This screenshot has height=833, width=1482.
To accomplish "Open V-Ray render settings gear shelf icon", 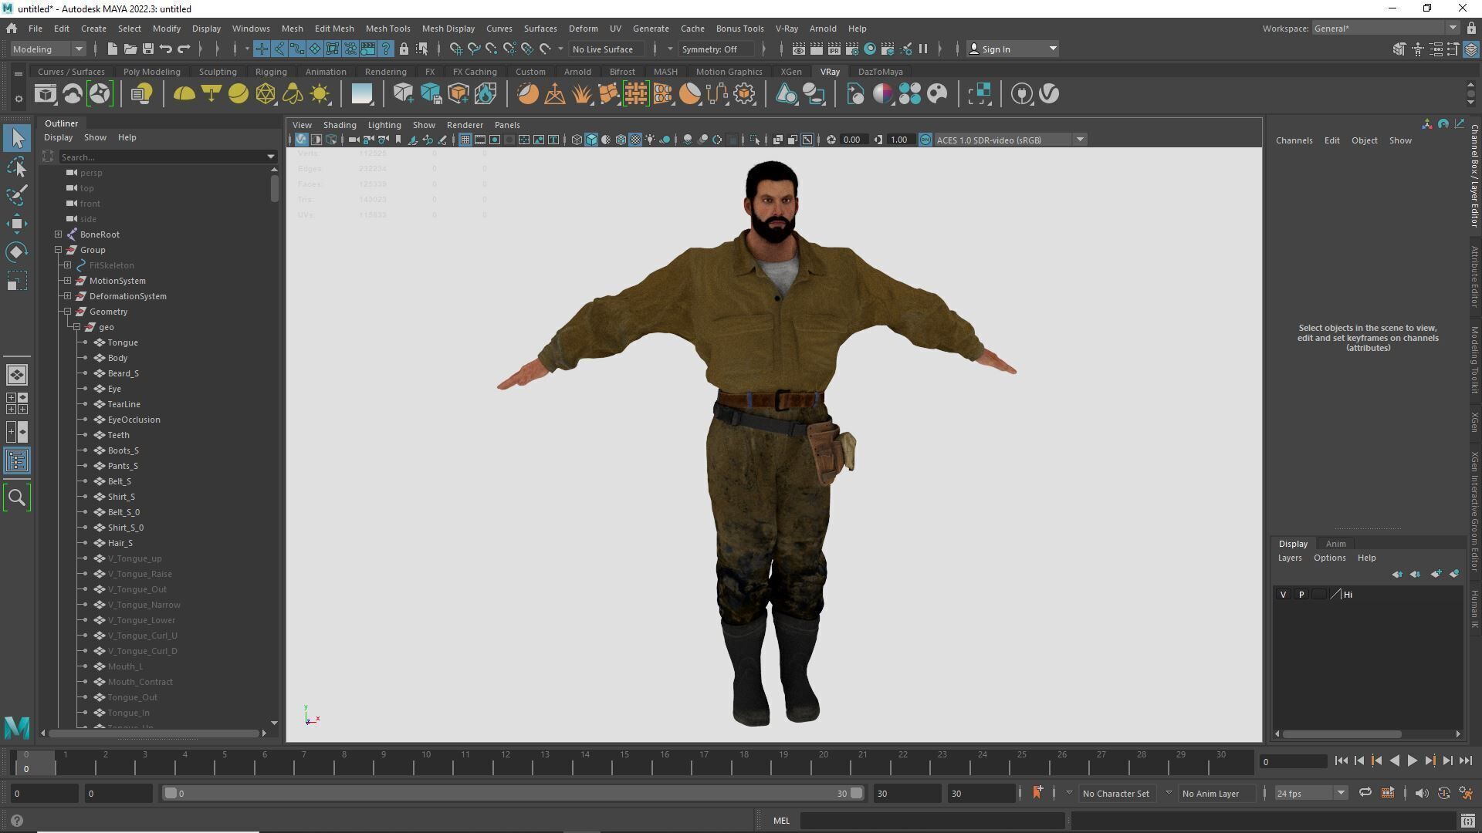I will (745, 94).
